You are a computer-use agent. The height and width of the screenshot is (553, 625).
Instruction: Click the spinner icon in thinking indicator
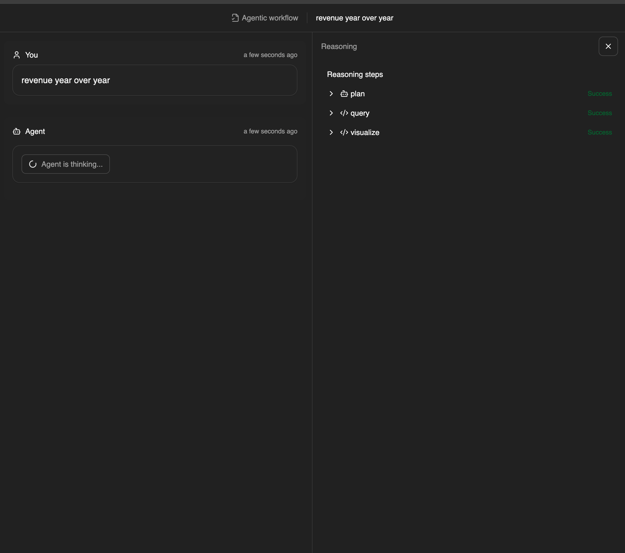[33, 164]
